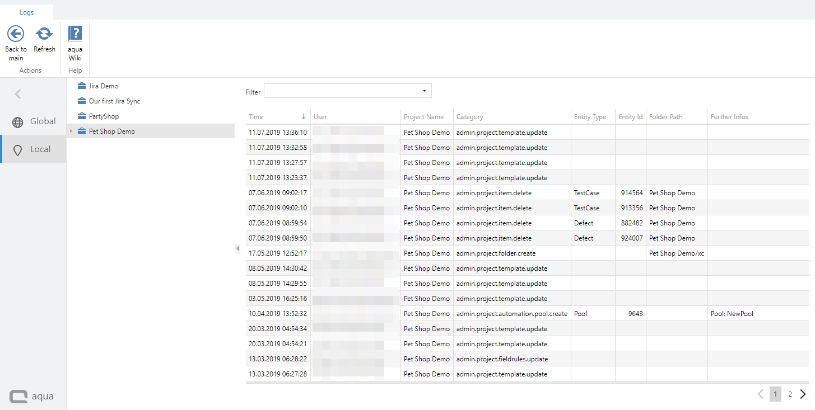
Task: Click the previous page arrow
Action: tap(760, 394)
